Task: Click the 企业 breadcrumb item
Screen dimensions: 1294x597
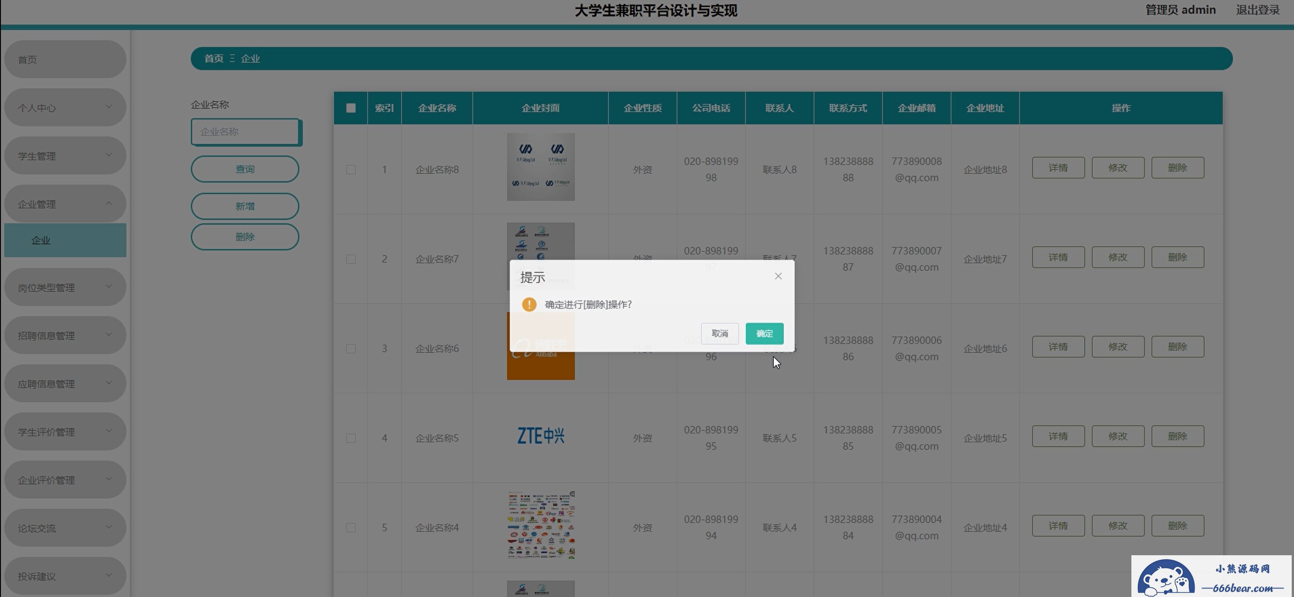Action: (250, 59)
